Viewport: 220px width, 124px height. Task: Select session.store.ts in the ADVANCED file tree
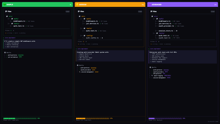coord(166,31)
